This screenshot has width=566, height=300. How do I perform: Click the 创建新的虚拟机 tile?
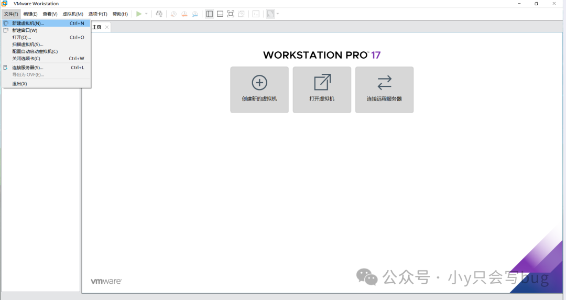[259, 90]
